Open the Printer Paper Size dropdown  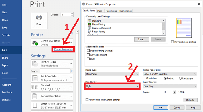[x=170, y=74]
